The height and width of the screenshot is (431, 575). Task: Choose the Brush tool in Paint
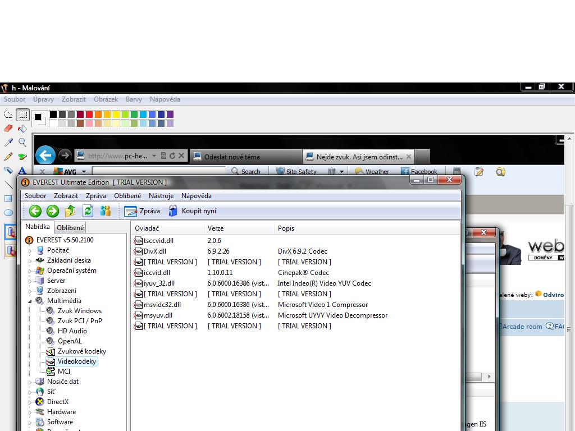(22, 157)
